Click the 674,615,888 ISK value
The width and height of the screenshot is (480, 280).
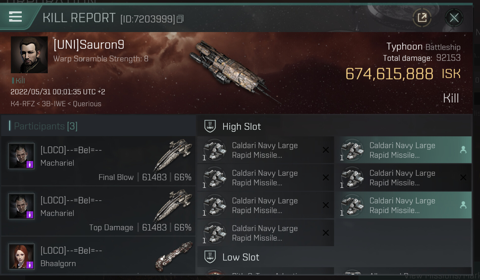(x=389, y=74)
